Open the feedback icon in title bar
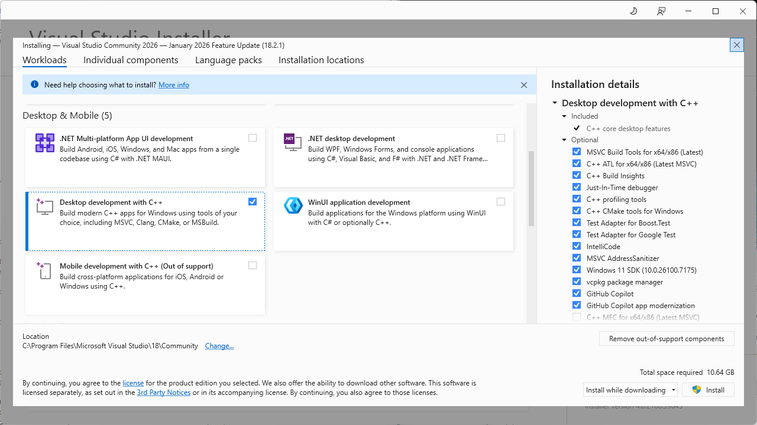Image resolution: width=757 pixels, height=425 pixels. tap(661, 11)
